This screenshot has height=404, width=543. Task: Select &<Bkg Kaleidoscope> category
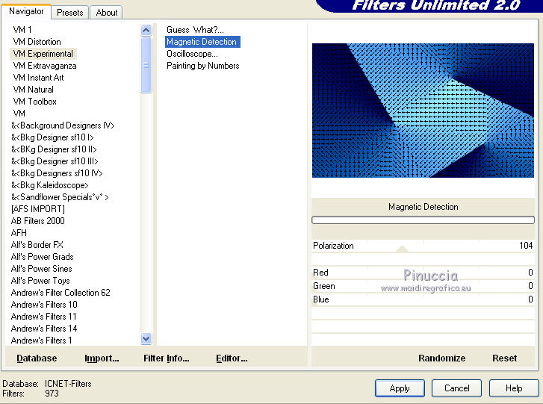tap(50, 185)
